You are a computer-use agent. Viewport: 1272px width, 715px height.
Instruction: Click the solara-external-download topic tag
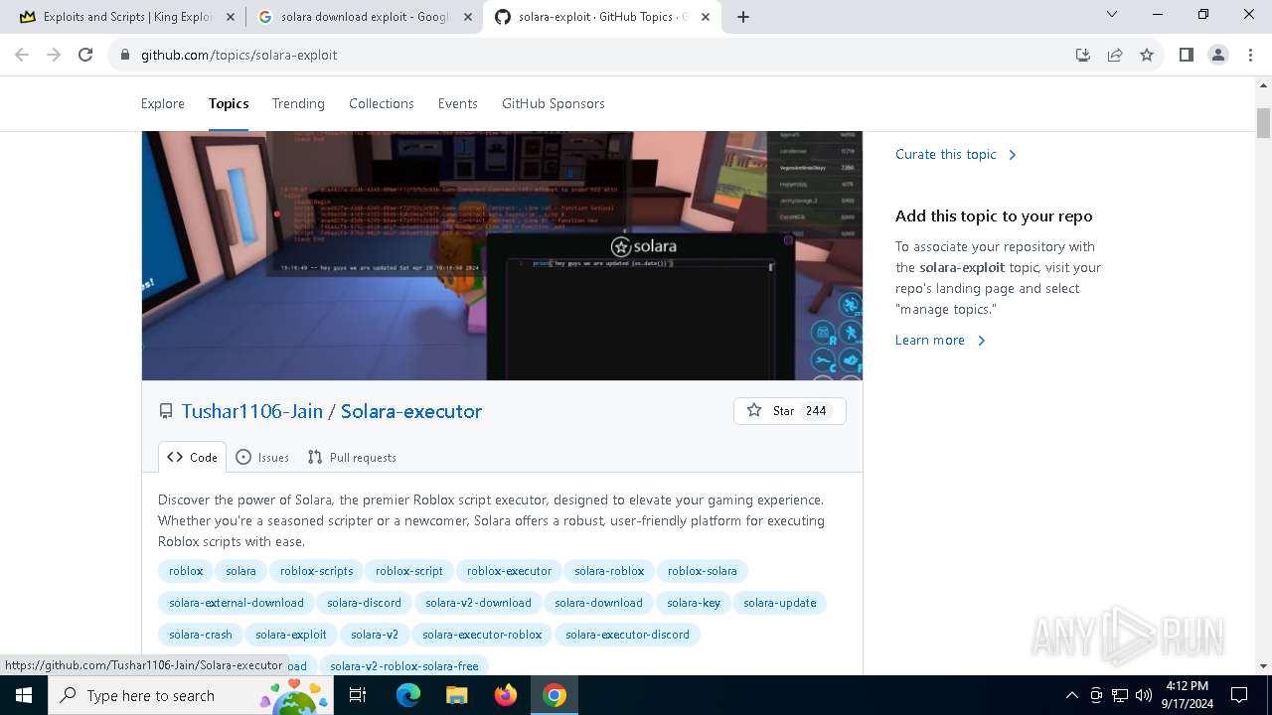pos(237,603)
